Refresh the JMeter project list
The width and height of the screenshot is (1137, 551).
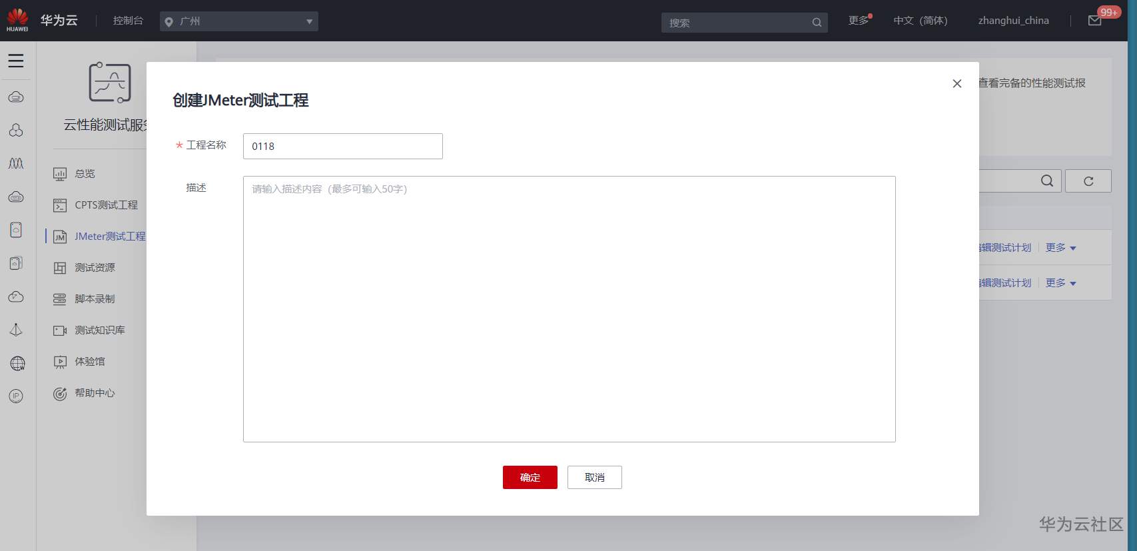(1088, 181)
